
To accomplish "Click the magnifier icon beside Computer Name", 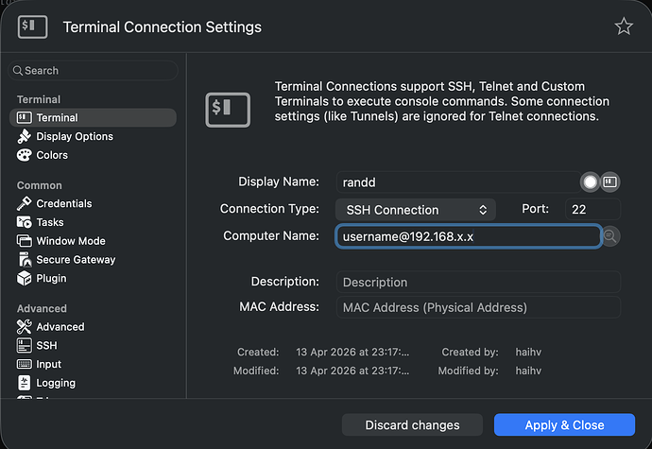I will (x=611, y=236).
